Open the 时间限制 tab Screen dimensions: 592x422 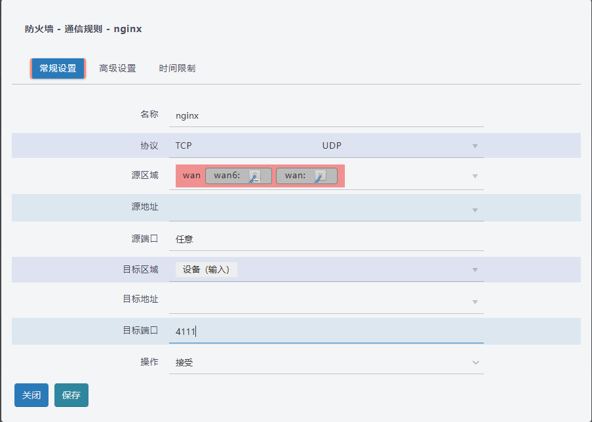177,68
